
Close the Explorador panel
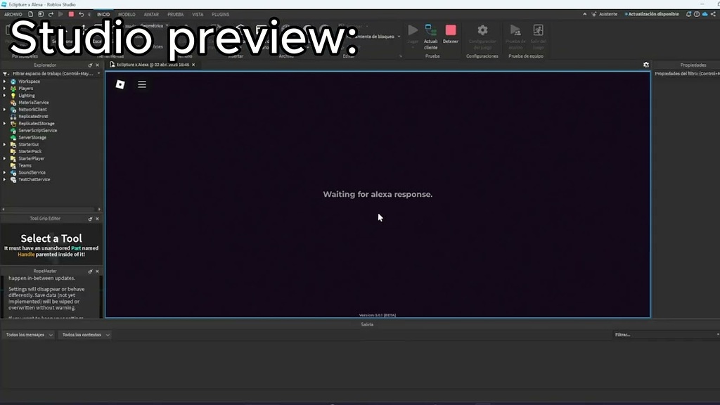click(97, 65)
